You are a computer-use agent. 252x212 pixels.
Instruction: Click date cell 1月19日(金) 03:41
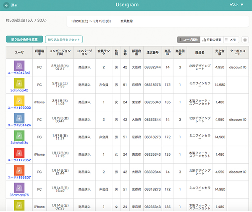click(x=60, y=120)
